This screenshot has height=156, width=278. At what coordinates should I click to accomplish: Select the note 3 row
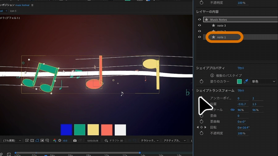[x=240, y=26]
